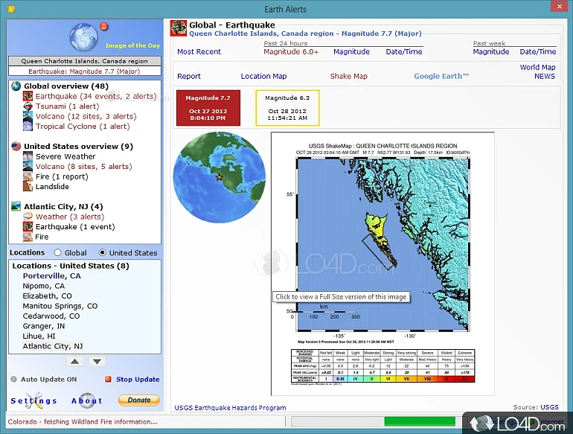
Task: Switch to Shake Map tab
Action: (348, 76)
